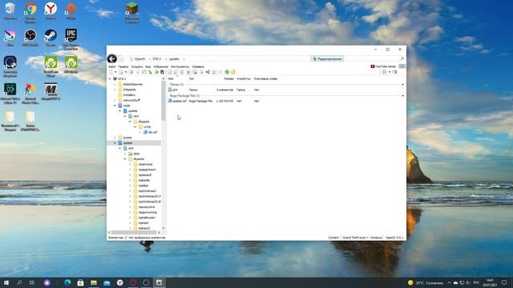Open the view mode dropdown arrow
The image size is (513, 288).
(x=390, y=72)
